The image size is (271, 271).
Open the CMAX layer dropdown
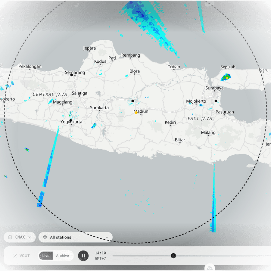pos(20,237)
